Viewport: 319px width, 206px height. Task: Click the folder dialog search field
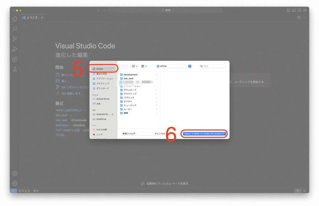click(212, 66)
